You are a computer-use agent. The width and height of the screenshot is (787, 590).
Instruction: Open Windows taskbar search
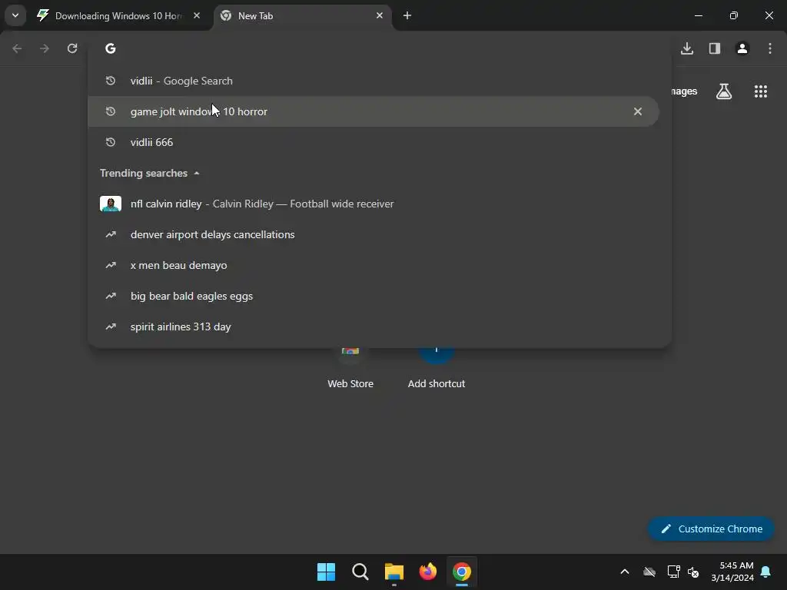pos(360,572)
